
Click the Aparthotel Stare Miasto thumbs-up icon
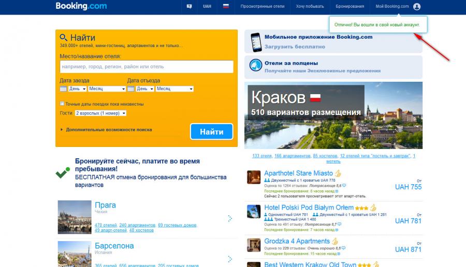click(338, 173)
